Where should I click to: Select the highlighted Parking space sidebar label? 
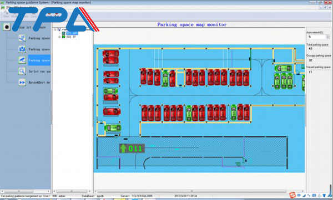39,60
